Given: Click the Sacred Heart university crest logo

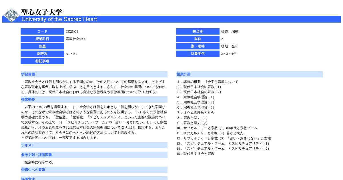Looking at the screenshot, I should [11, 15].
